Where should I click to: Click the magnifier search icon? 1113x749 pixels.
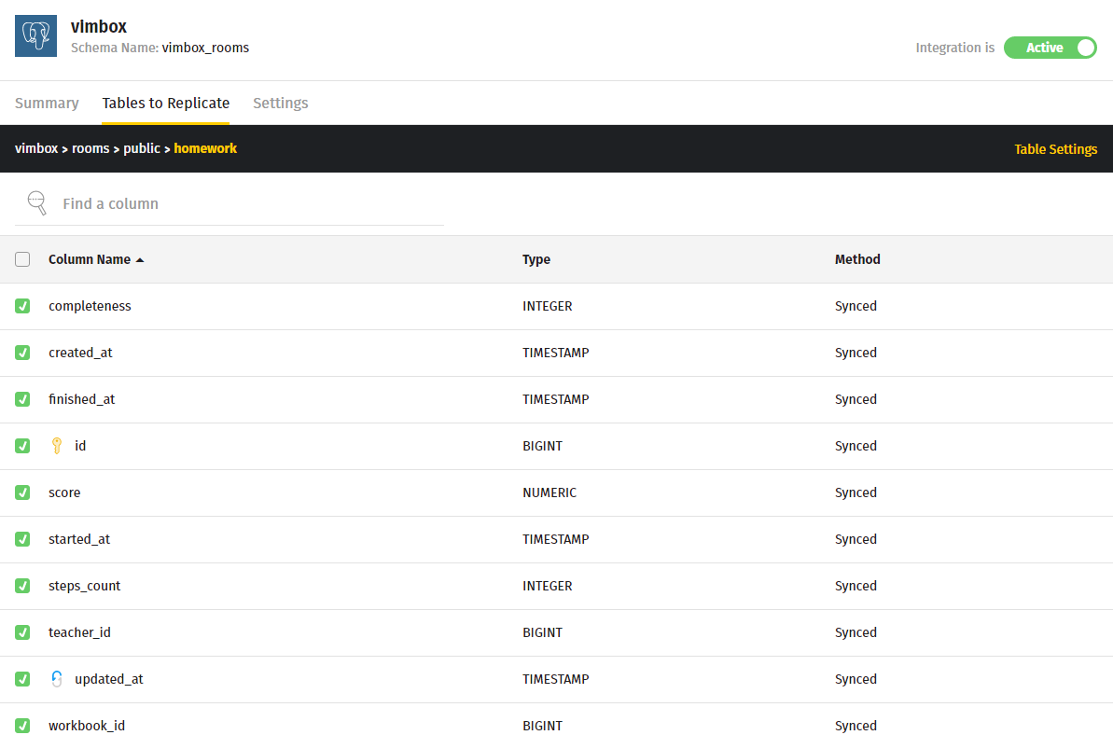(37, 203)
